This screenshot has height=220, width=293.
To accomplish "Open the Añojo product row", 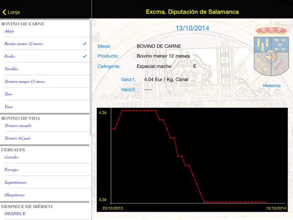I will pos(46,31).
